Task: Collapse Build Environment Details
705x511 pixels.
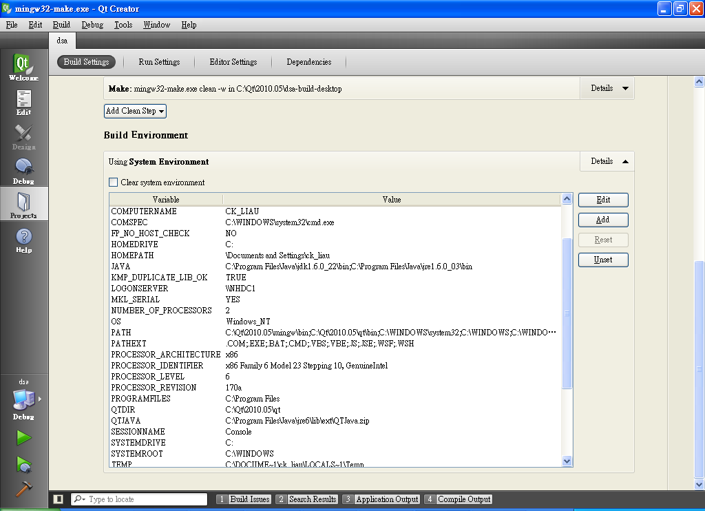Action: (x=609, y=161)
